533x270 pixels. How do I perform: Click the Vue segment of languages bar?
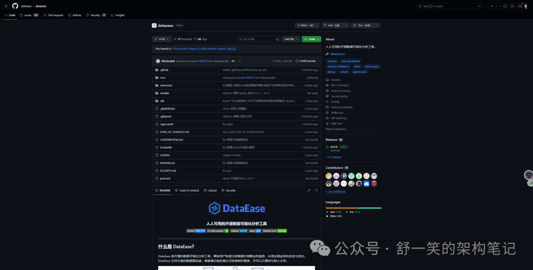369,208
